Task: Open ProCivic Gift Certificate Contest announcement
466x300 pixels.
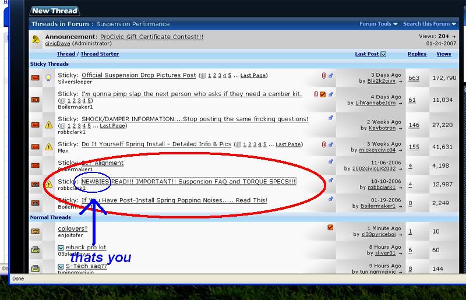Action: coord(151,37)
